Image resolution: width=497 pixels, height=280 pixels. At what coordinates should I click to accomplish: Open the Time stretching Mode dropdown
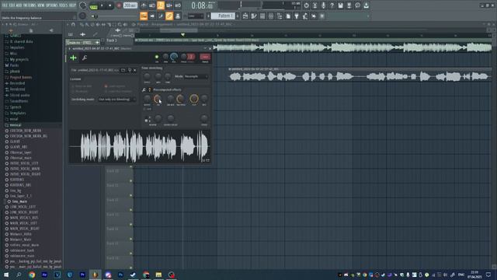point(196,76)
